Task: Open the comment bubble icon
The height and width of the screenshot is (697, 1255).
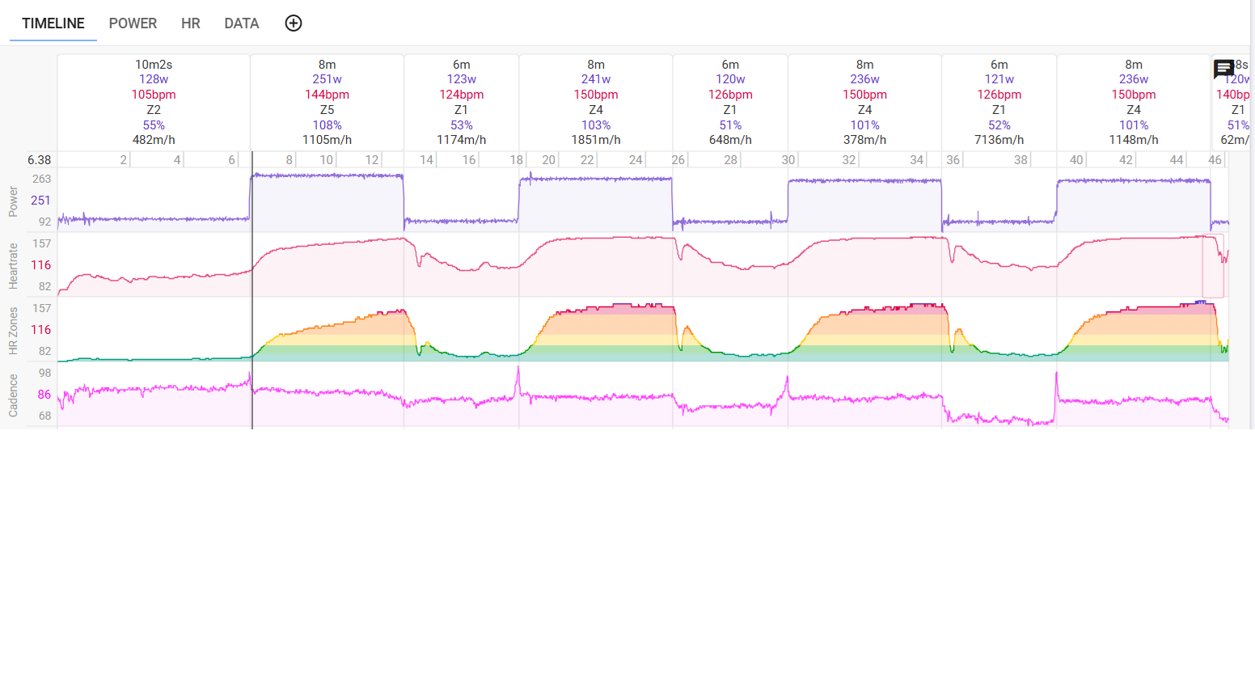Action: click(x=1223, y=69)
